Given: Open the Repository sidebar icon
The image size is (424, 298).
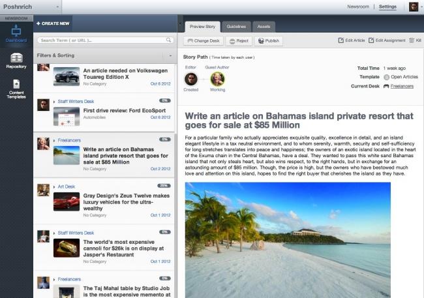Looking at the screenshot, I should pos(16,61).
